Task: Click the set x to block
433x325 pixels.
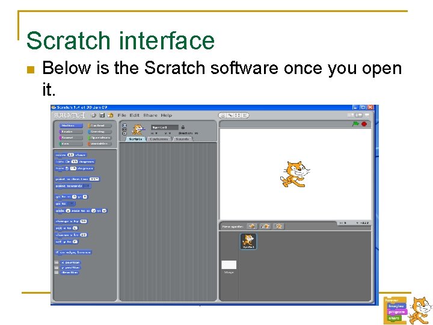Action: (x=67, y=228)
